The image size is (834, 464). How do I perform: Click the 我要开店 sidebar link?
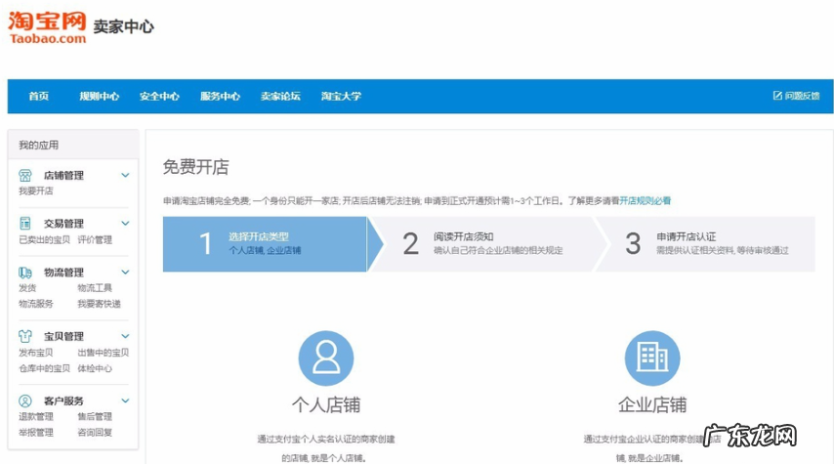tap(36, 191)
